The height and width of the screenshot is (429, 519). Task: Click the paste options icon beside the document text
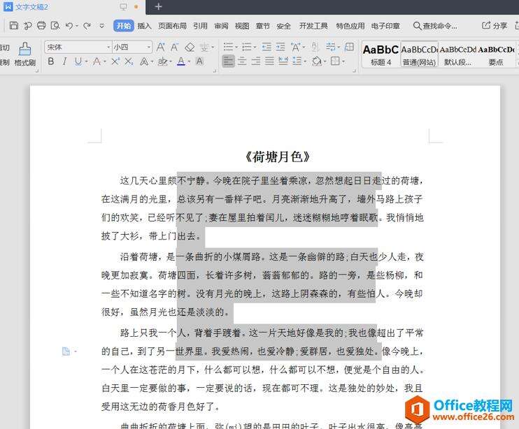66,351
